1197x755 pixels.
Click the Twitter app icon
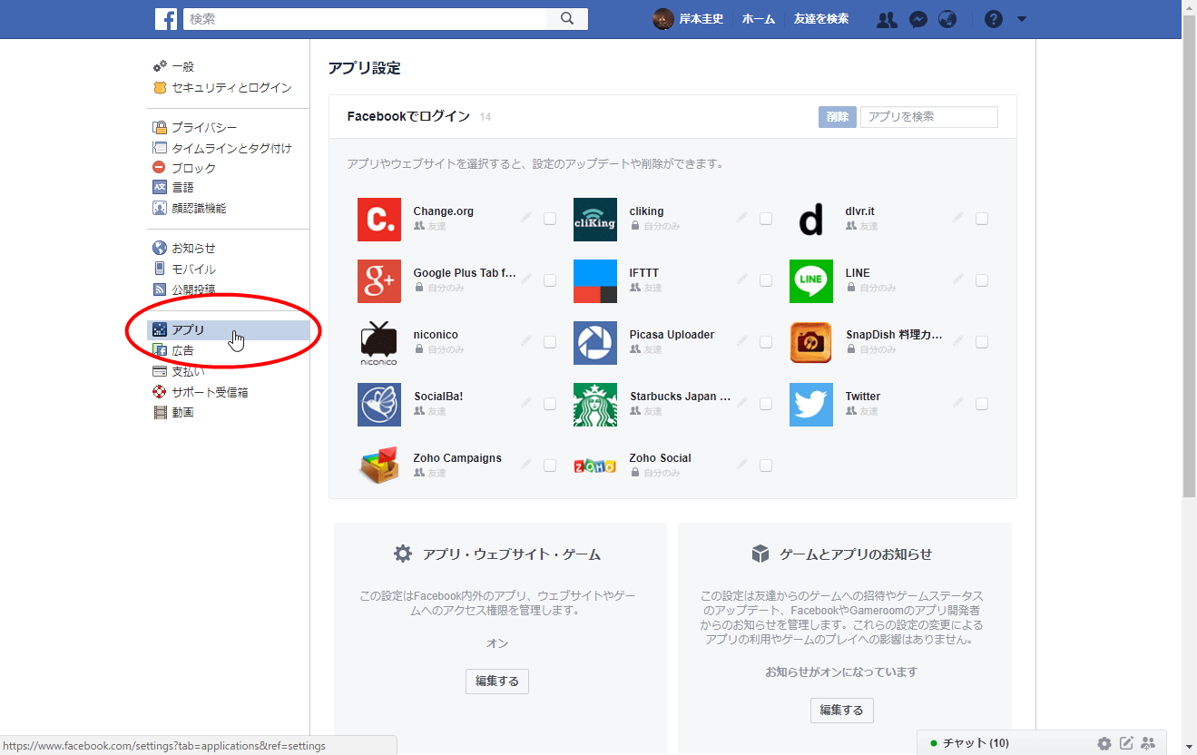pyautogui.click(x=811, y=404)
